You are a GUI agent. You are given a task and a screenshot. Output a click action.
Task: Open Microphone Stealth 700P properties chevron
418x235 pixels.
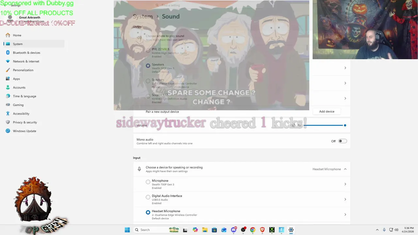pyautogui.click(x=345, y=184)
